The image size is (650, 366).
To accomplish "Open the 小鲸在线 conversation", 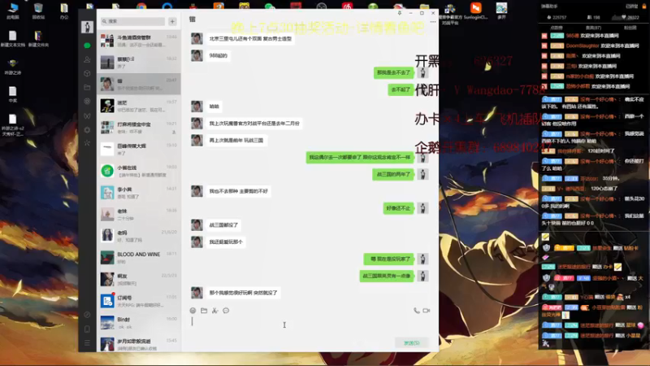I will [x=138, y=171].
